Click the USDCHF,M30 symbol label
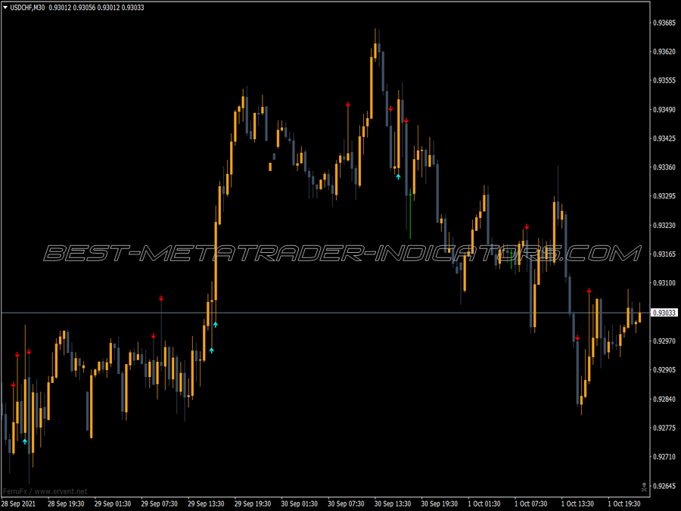Image resolution: width=681 pixels, height=511 pixels. [x=27, y=8]
